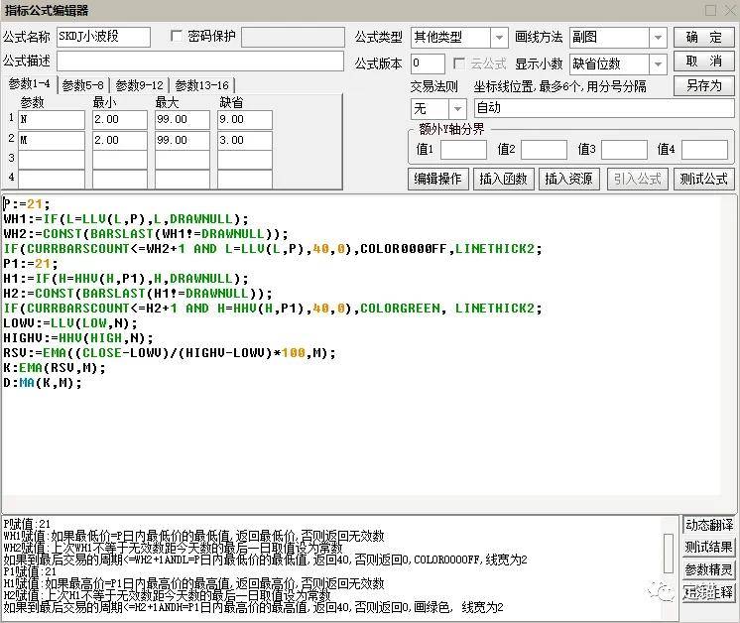Click the 测试结果 button

coord(709,547)
